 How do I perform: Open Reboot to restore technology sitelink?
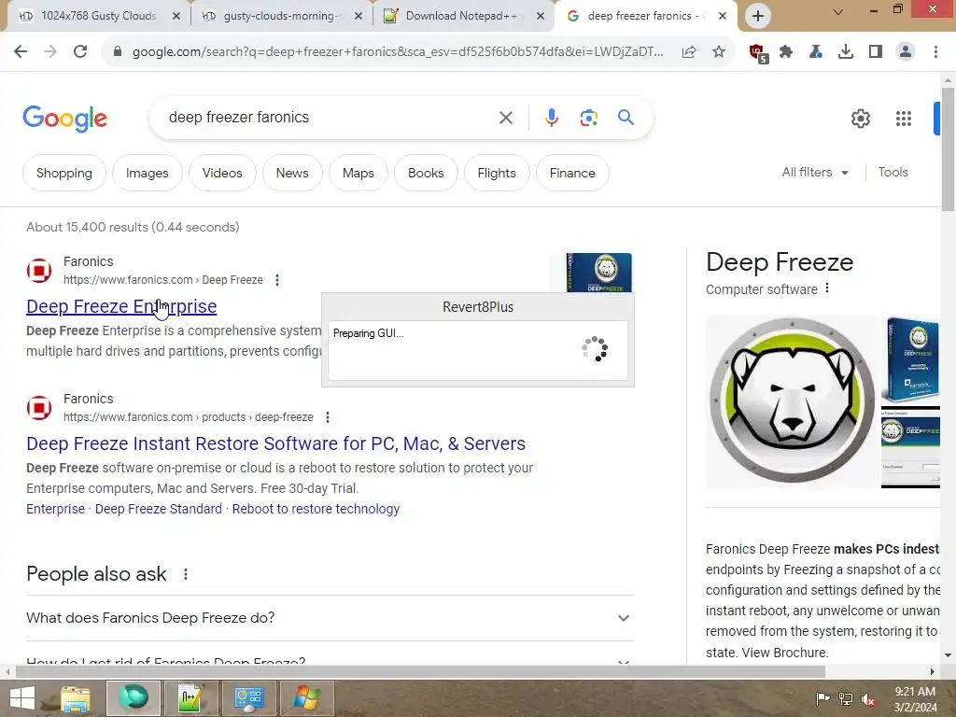[x=316, y=509]
